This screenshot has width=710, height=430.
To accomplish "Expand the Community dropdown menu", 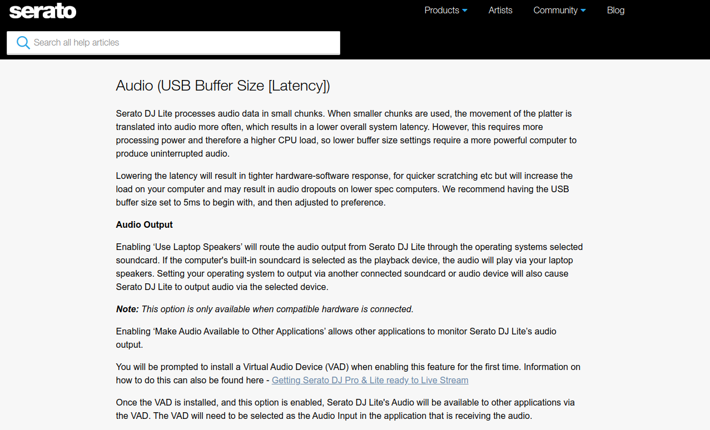I will pyautogui.click(x=559, y=10).
